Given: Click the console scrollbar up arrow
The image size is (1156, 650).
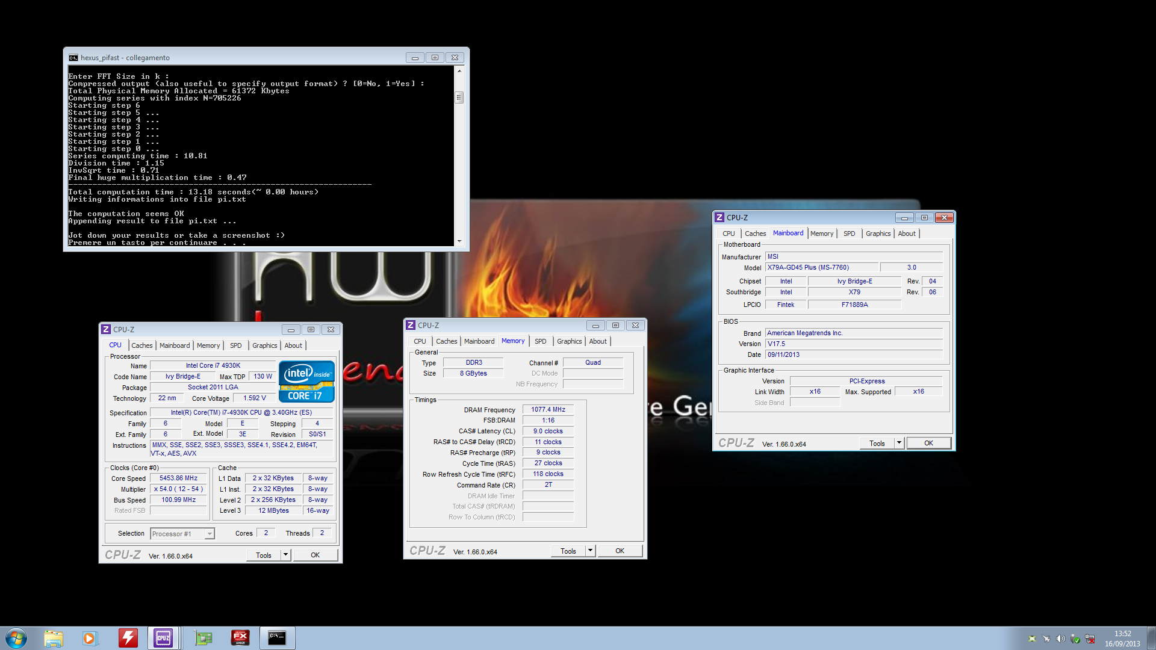Looking at the screenshot, I should coord(459,71).
